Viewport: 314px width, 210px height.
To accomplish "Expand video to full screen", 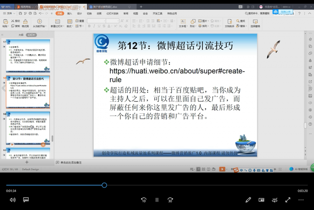I will pyautogui.click(x=288, y=200).
